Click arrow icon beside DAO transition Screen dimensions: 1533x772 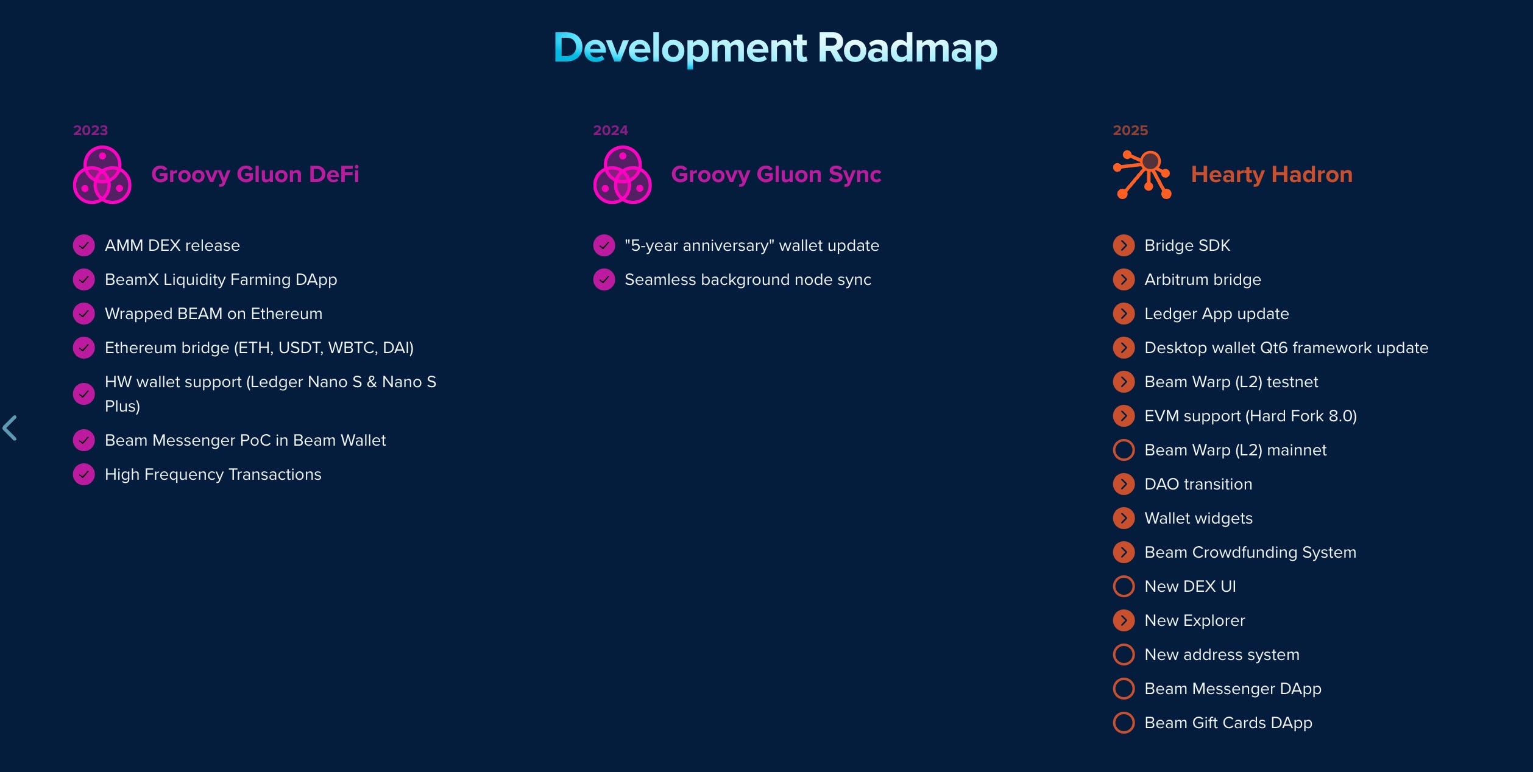point(1124,484)
